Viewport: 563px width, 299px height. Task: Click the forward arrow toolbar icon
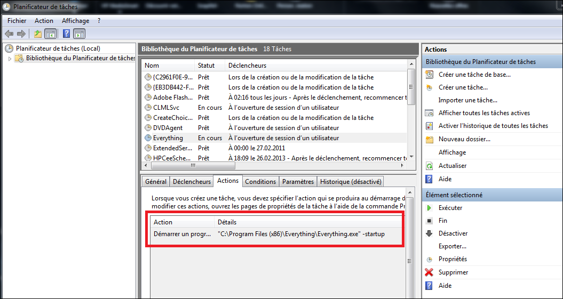pyautogui.click(x=21, y=34)
